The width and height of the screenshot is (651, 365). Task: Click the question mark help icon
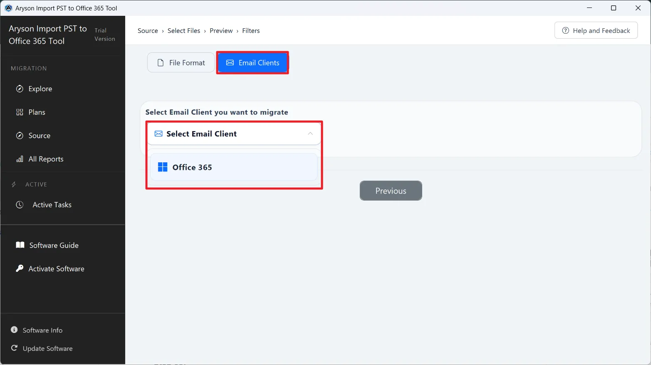point(565,30)
